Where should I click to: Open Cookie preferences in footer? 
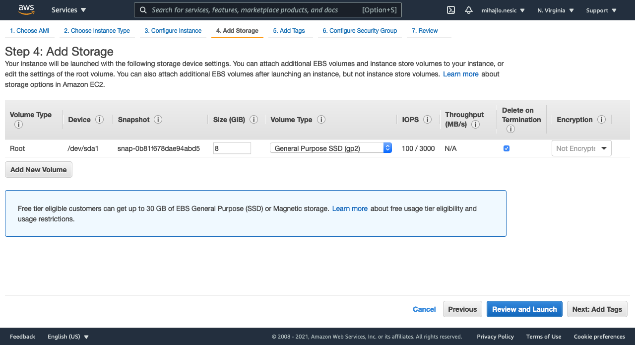click(x=599, y=337)
